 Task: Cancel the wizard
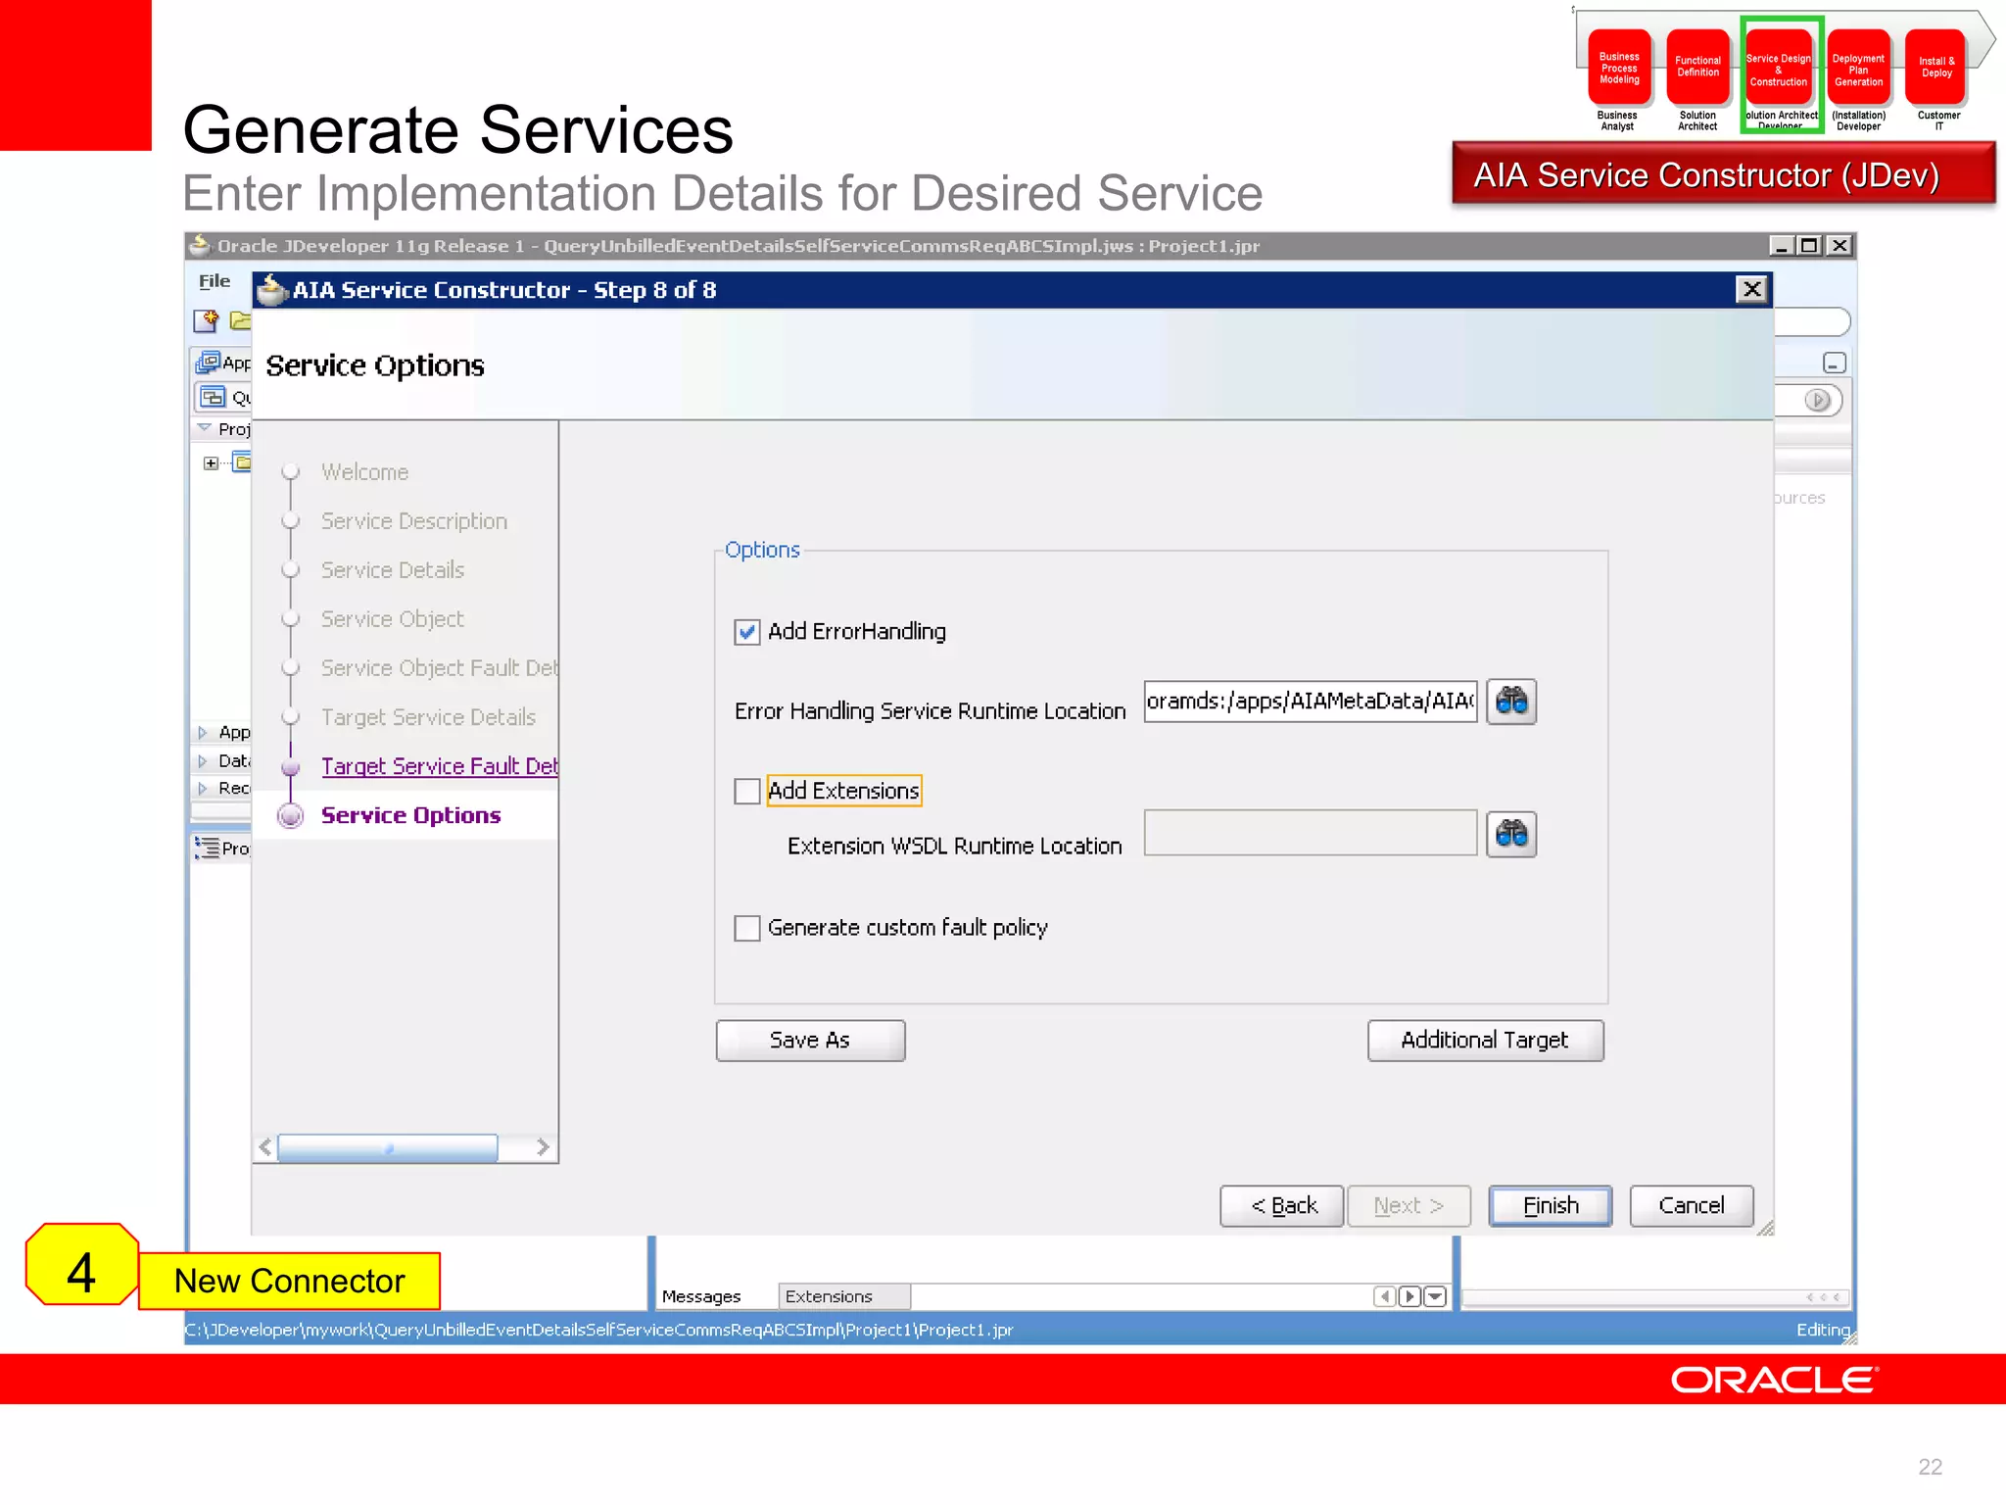[1692, 1205]
